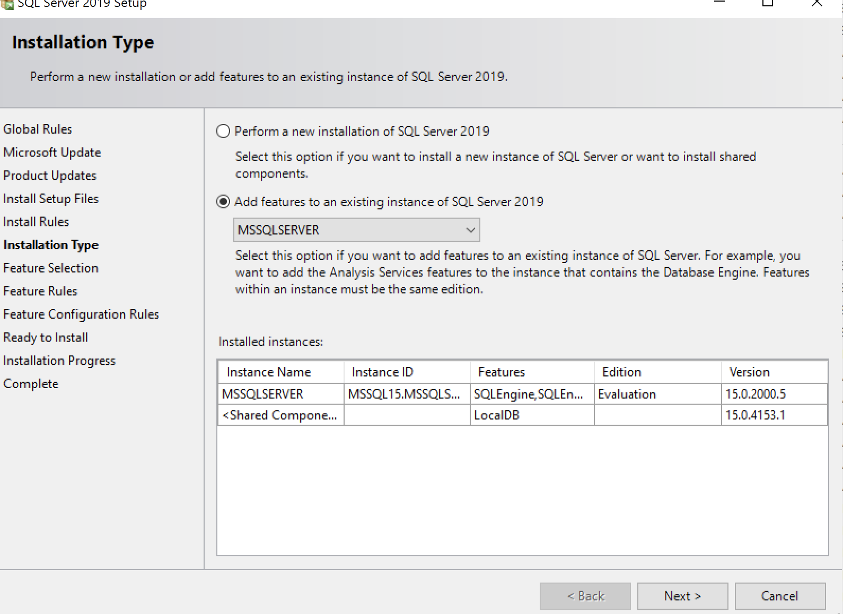Click Complete step in sidebar

tap(31, 384)
